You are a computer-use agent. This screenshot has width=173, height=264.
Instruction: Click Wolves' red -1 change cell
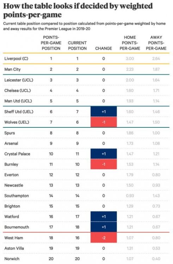pos(104,122)
